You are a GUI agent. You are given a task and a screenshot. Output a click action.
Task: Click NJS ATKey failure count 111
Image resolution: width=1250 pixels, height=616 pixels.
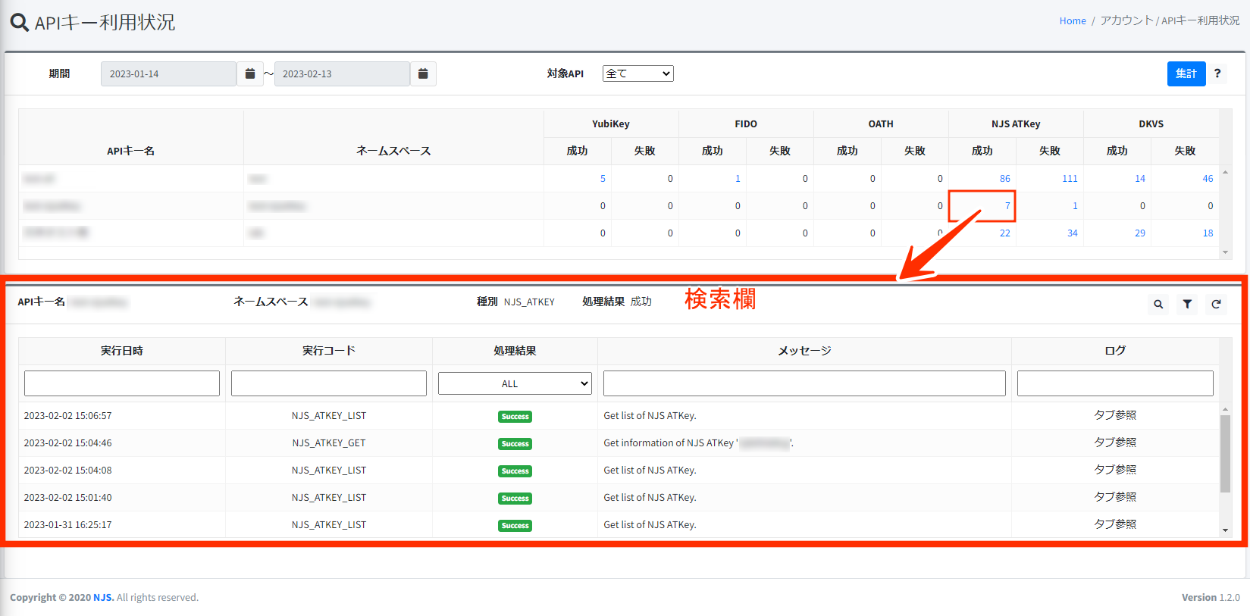[1070, 179]
